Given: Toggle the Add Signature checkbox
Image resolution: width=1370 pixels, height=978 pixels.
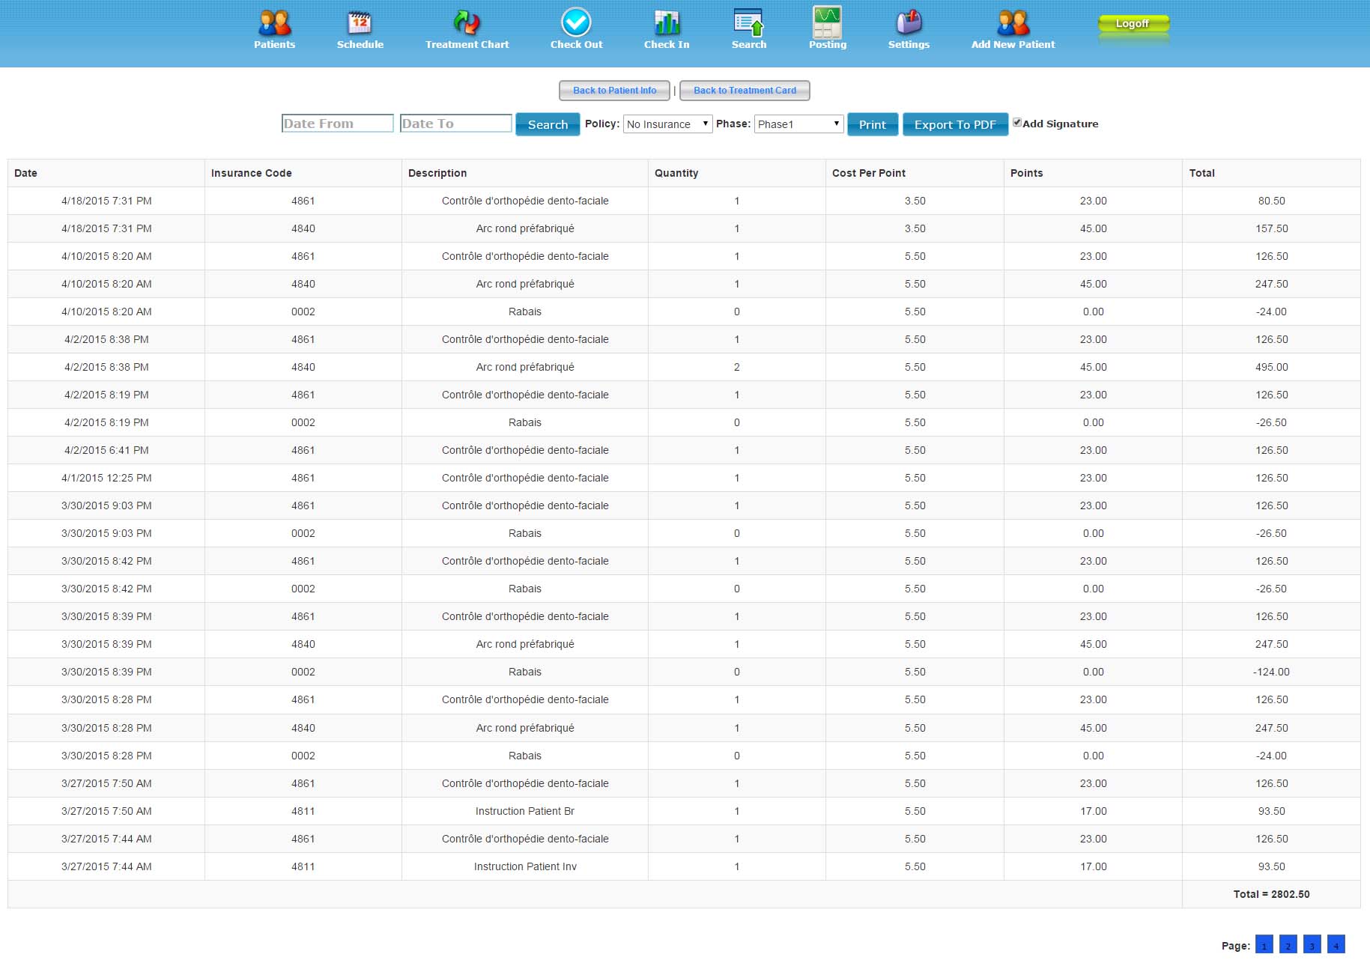Looking at the screenshot, I should [1017, 122].
